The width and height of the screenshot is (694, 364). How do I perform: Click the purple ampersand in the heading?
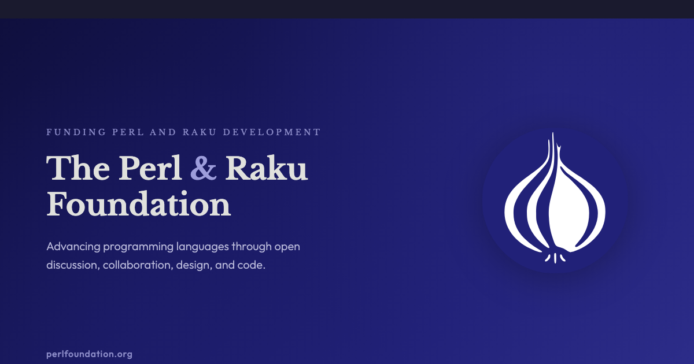coord(204,168)
